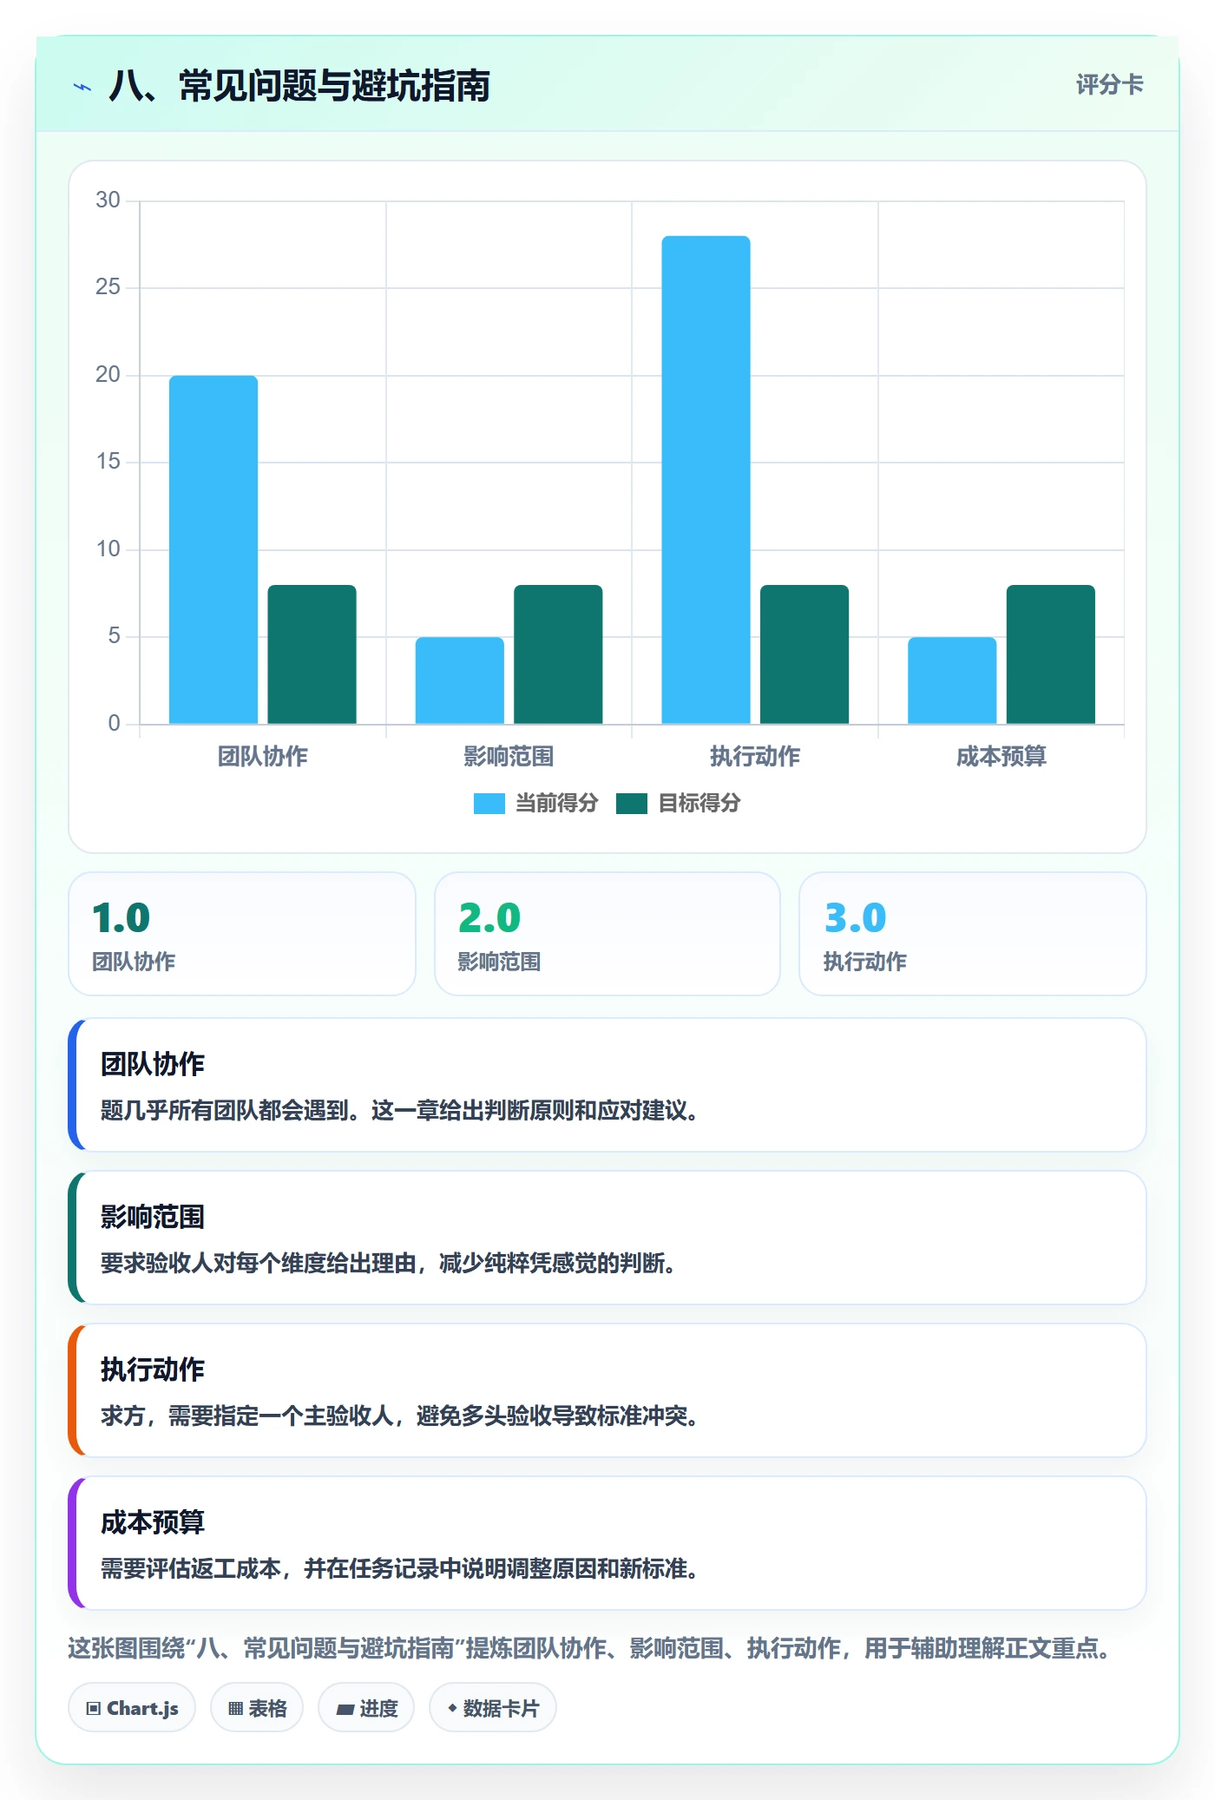Select the 3.0 执行动作 data card
The height and width of the screenshot is (1800, 1215).
(973, 934)
